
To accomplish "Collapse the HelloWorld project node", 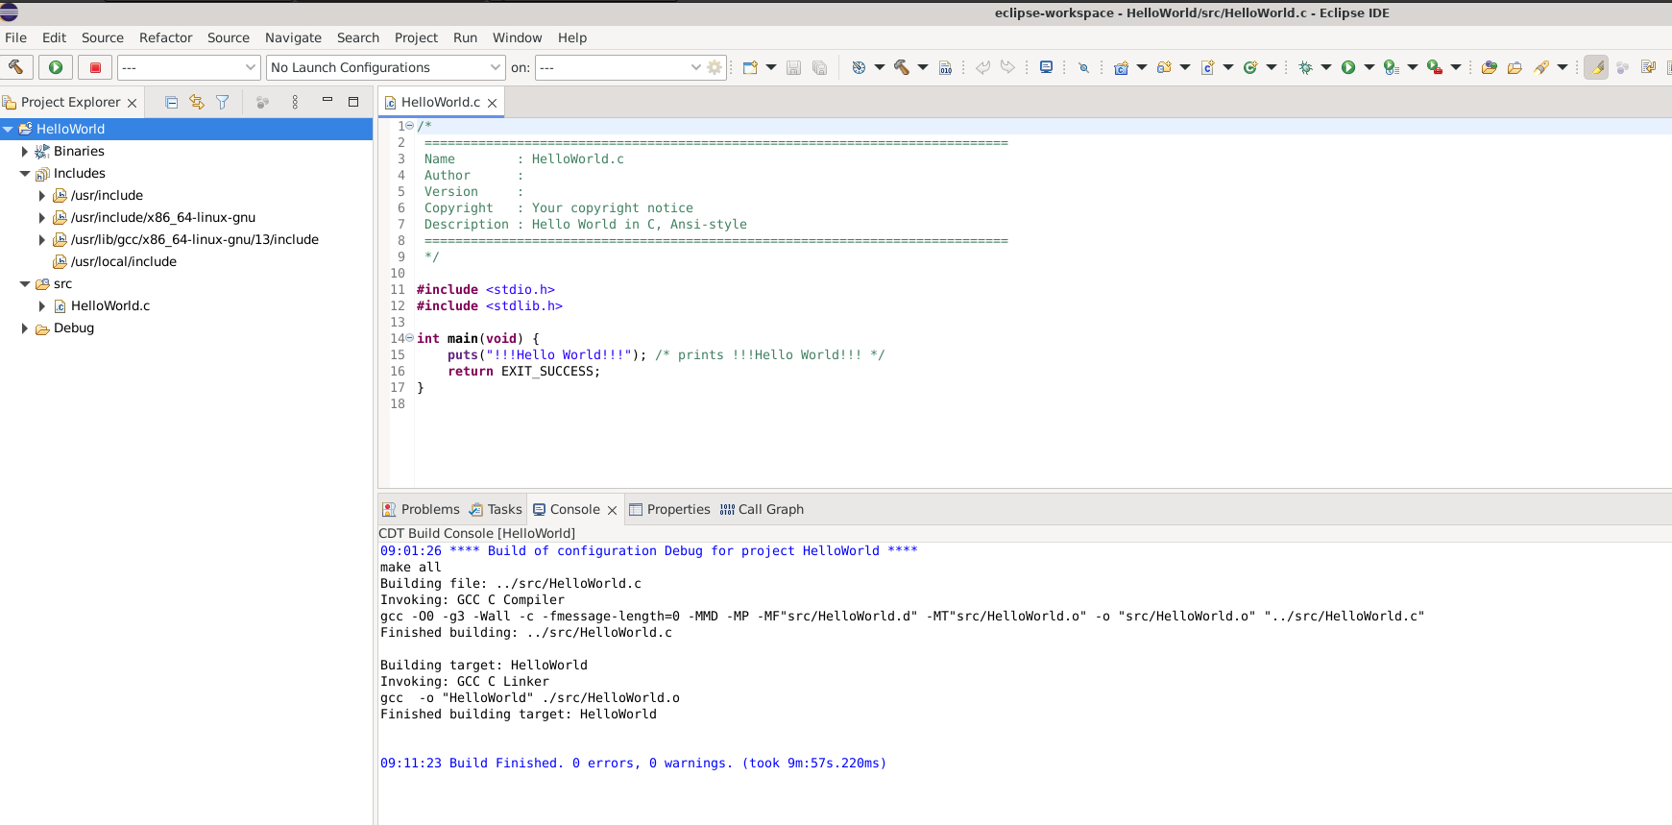I will click(8, 129).
